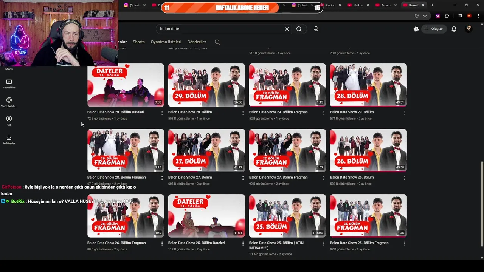The image size is (484, 272).
Task: Open the 29. Bölüm Fragman thumbnail
Action: point(287,85)
